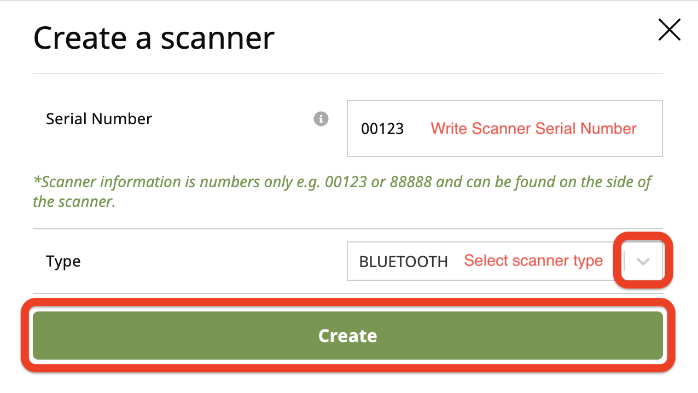The image size is (698, 393).
Task: Click the Select scanner type text
Action: point(533,261)
